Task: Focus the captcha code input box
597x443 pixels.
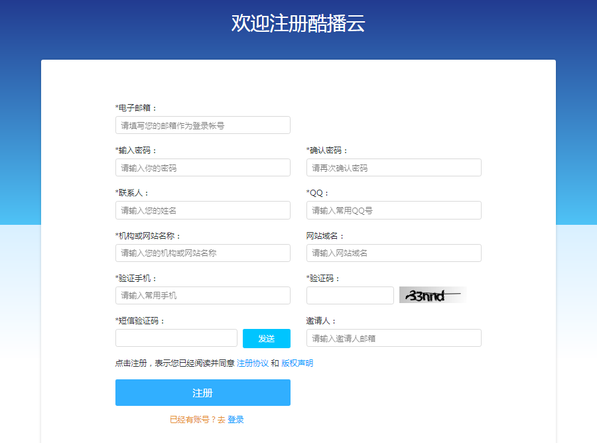Action: 350,295
